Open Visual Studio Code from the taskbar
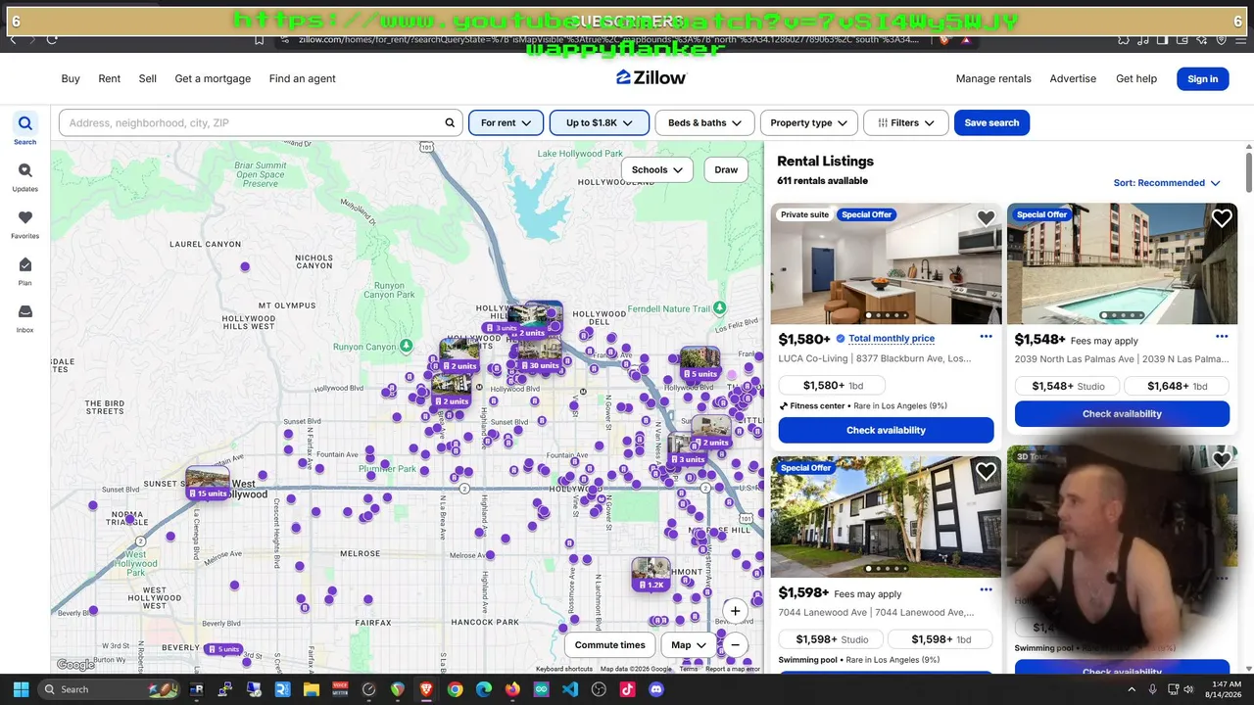 (570, 689)
